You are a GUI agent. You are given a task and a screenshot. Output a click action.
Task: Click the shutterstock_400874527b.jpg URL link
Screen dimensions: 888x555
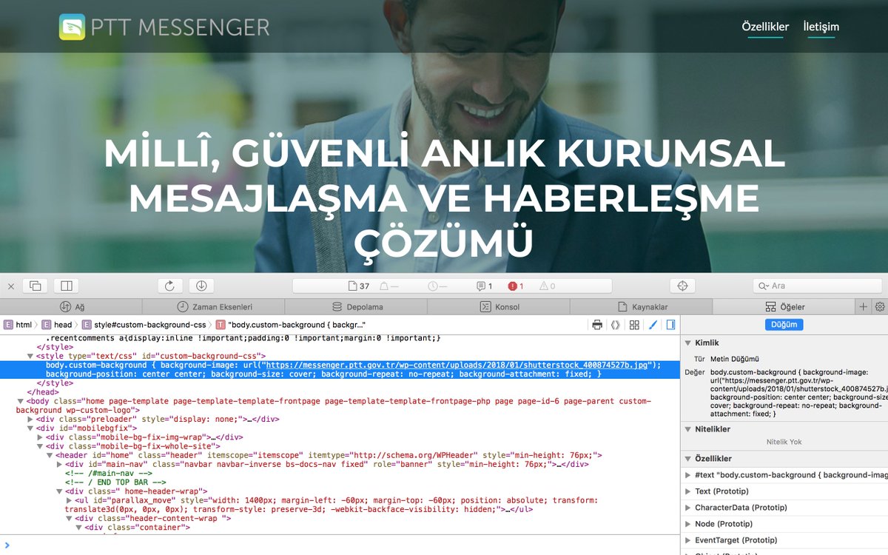457,365
